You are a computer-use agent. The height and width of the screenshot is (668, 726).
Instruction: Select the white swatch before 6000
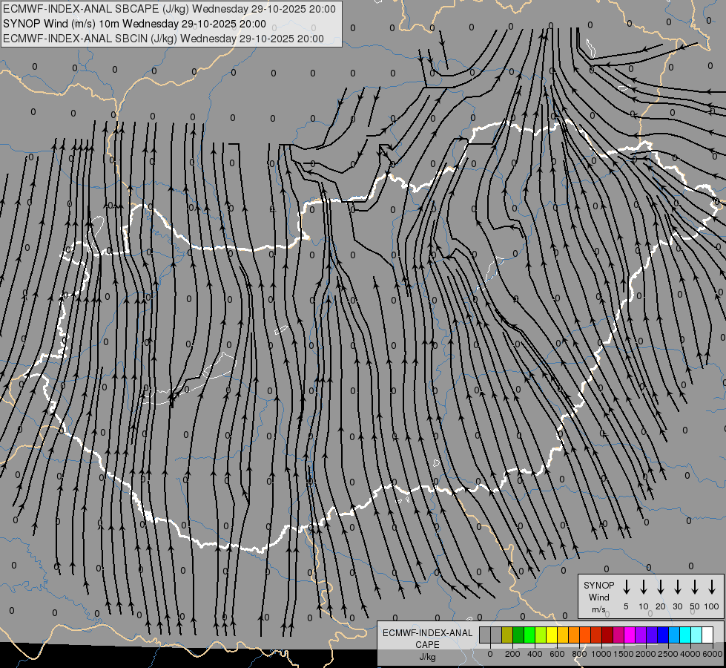click(707, 635)
